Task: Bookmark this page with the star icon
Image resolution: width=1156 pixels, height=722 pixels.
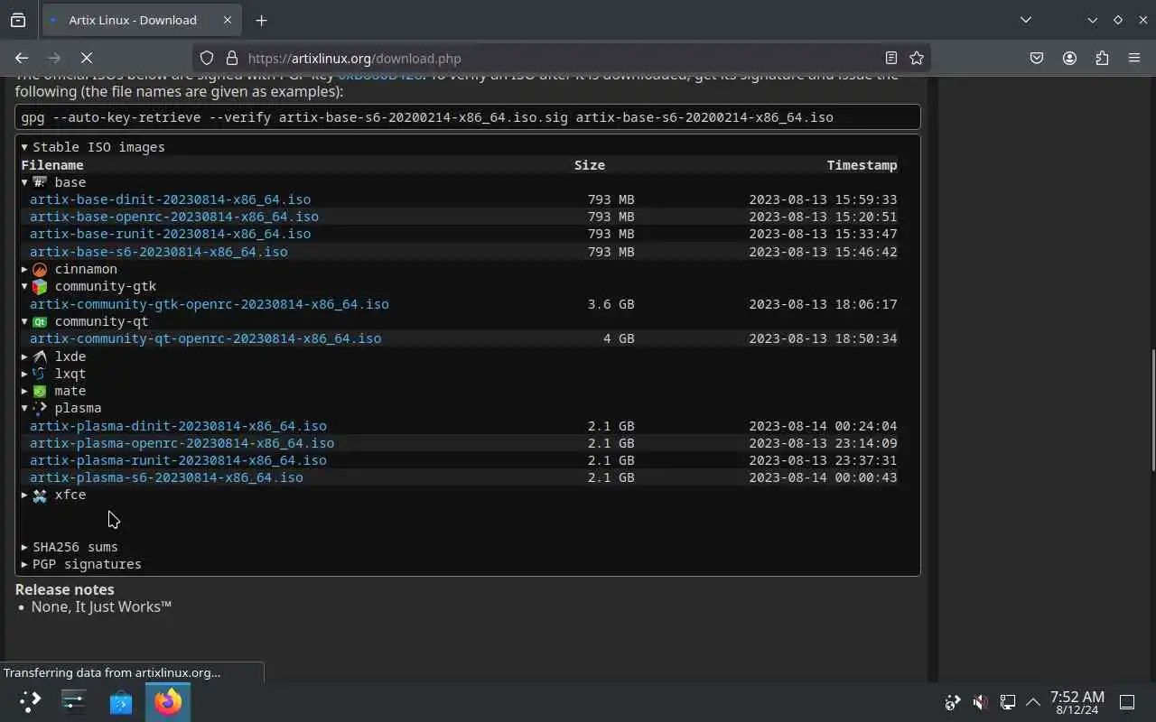Action: 917,58
